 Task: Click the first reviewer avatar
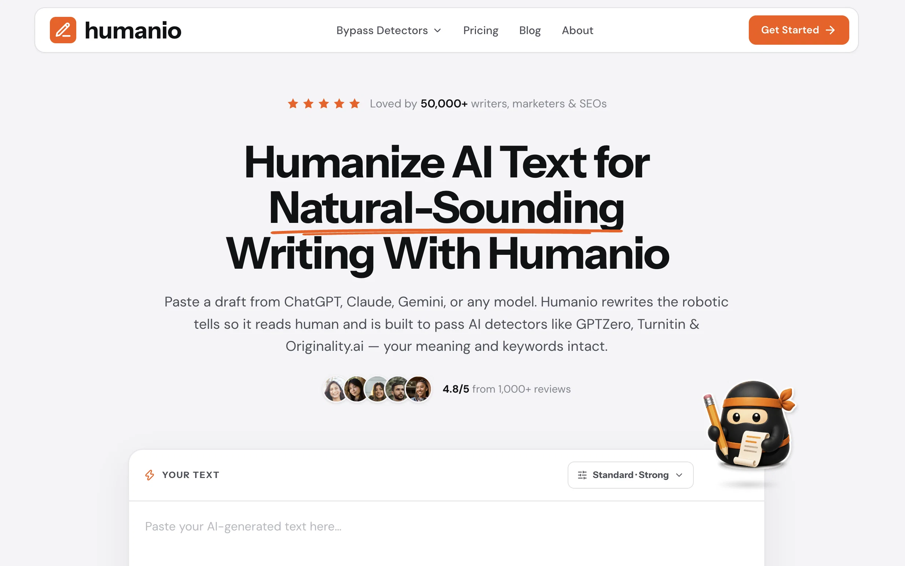coord(335,389)
